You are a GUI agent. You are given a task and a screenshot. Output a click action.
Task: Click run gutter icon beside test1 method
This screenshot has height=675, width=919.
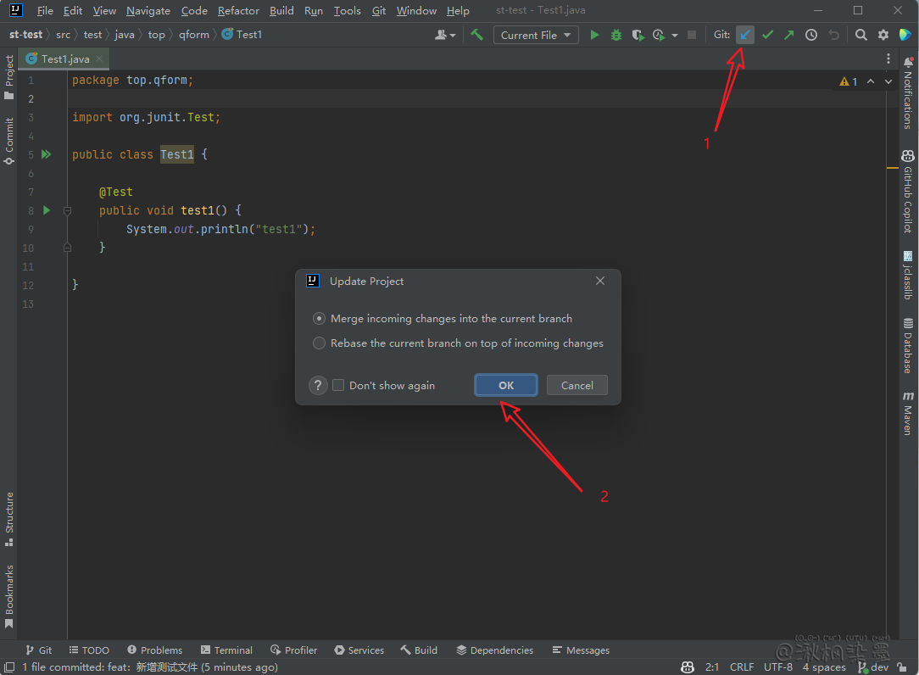point(47,210)
